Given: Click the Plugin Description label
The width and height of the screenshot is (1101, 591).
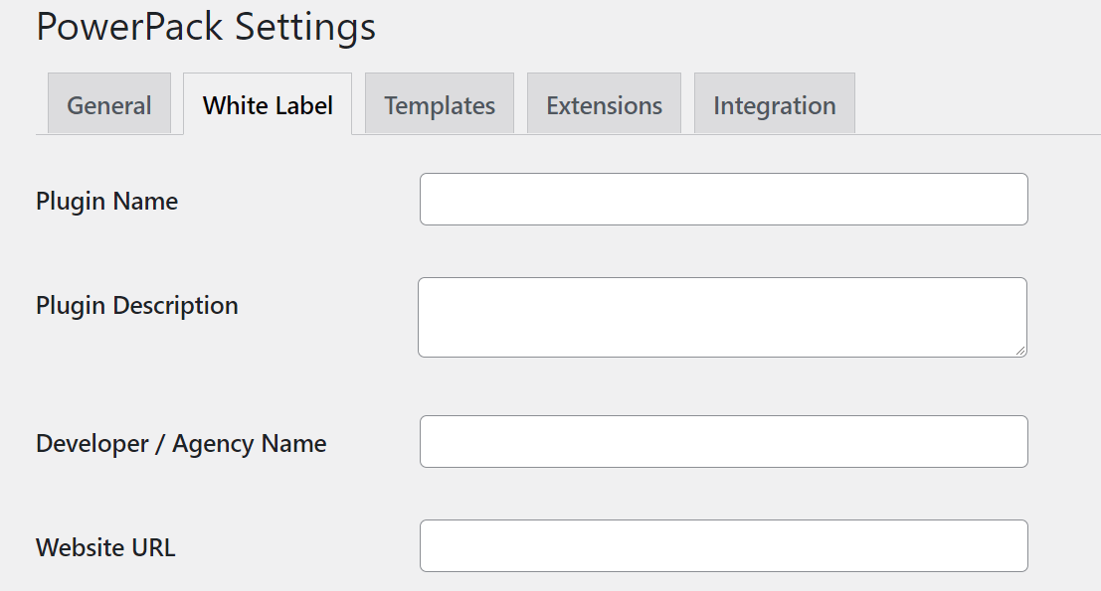Looking at the screenshot, I should (x=136, y=306).
